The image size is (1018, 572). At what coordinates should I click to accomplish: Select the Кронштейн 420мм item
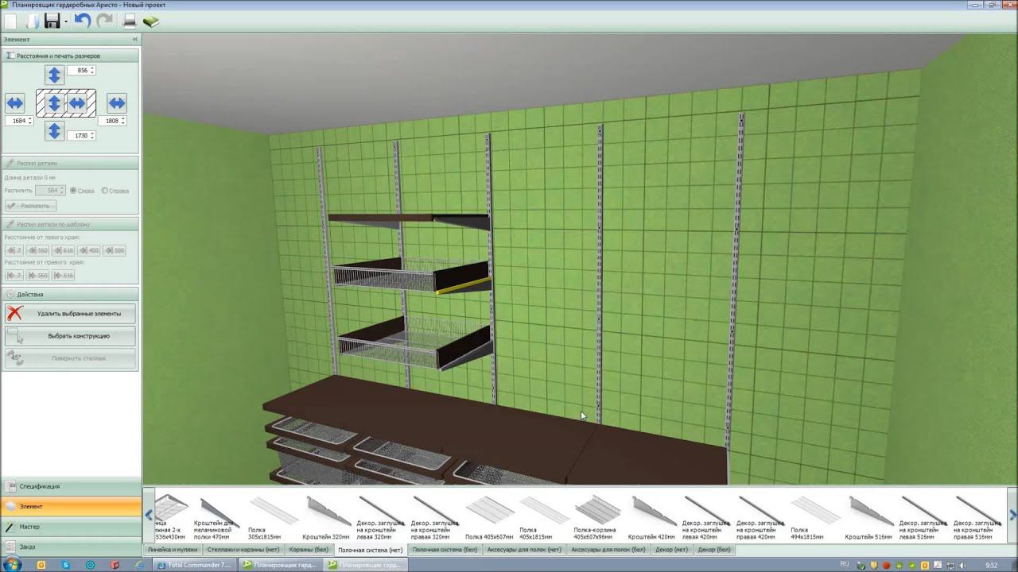[x=652, y=516]
